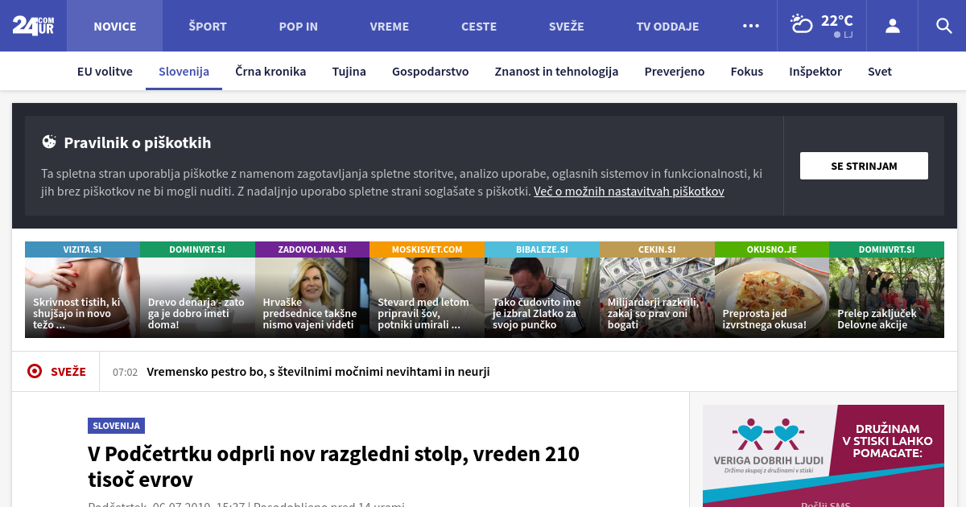
Task: Open the TV Oddaje menu item
Action: click(667, 27)
